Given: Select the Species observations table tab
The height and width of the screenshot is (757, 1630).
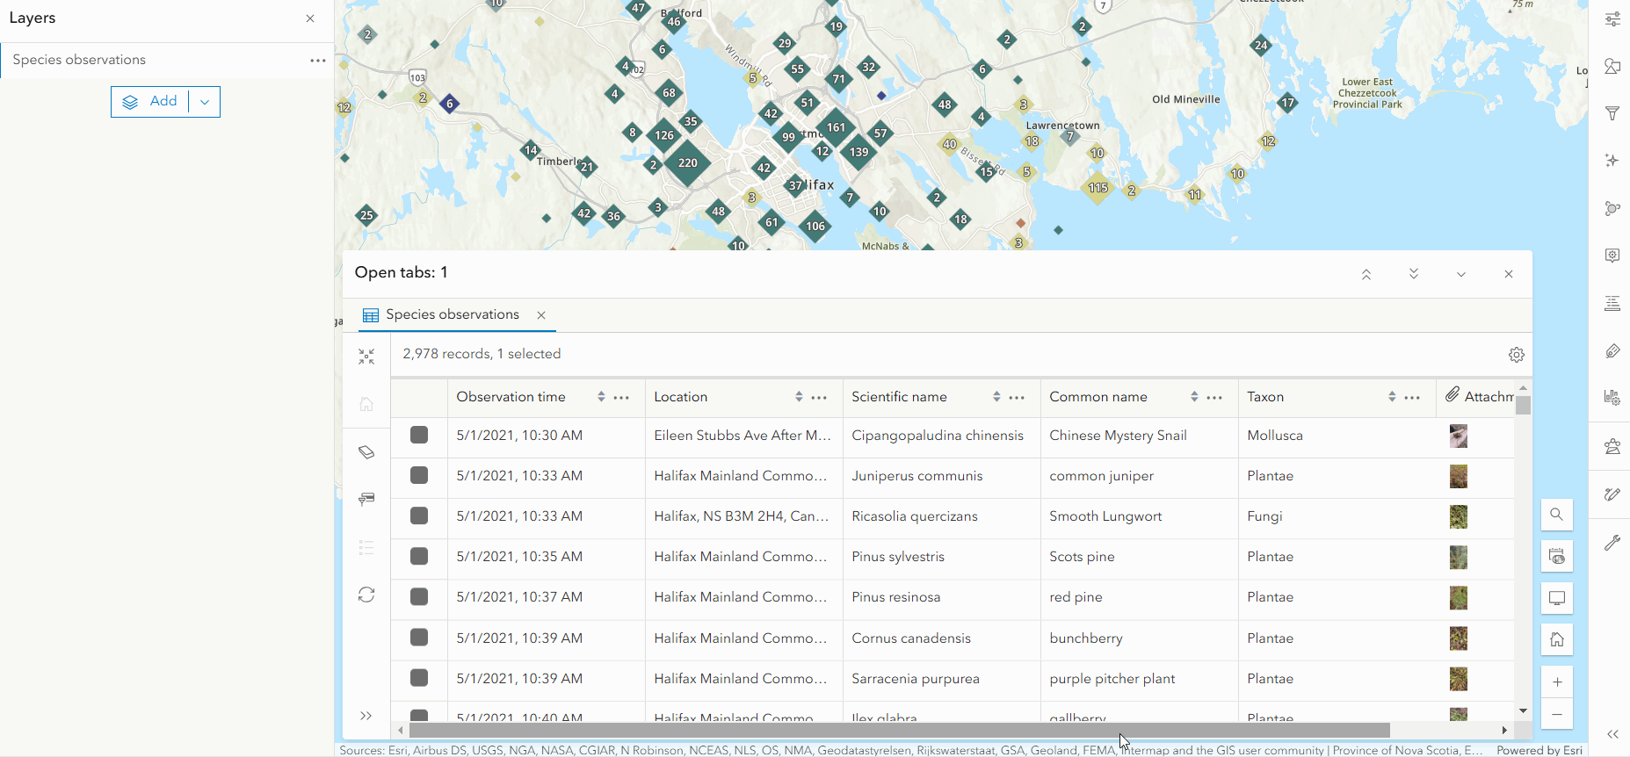Looking at the screenshot, I should point(452,314).
